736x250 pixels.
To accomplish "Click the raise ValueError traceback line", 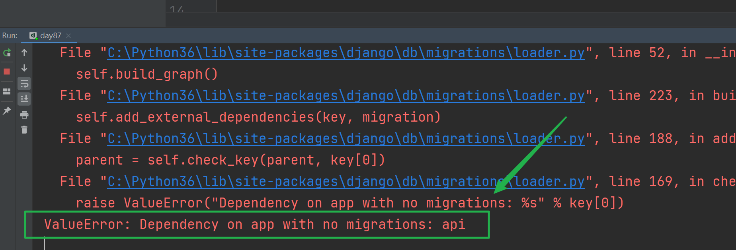I will click(x=349, y=203).
